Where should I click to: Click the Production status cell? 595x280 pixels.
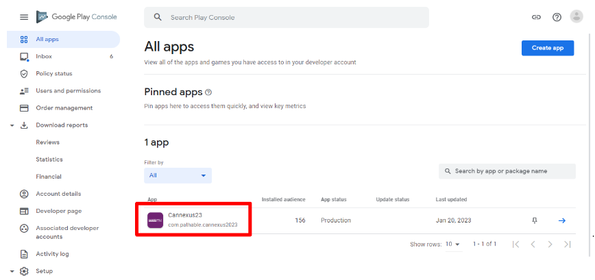pyautogui.click(x=336, y=220)
